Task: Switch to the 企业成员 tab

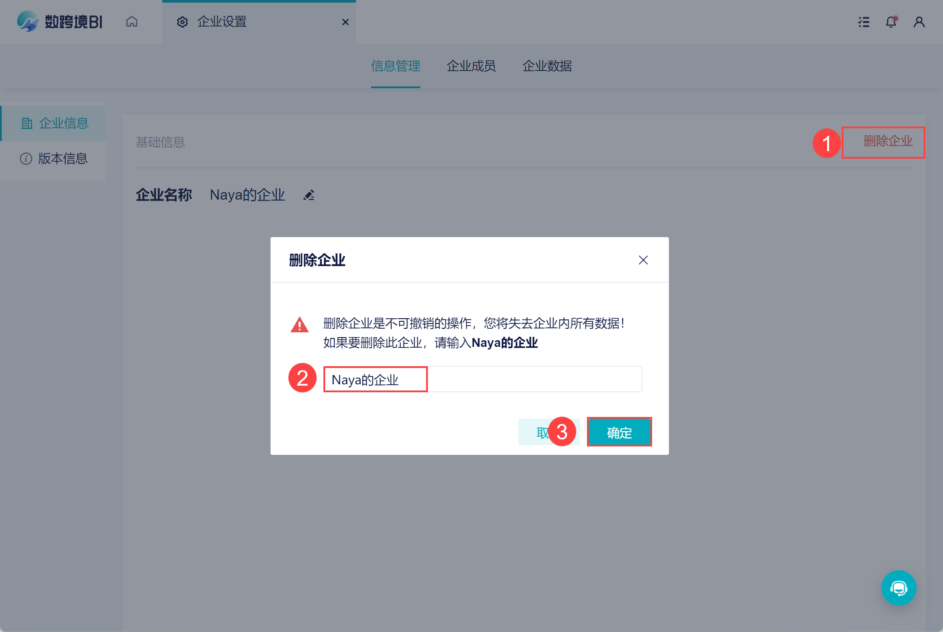Action: [x=471, y=66]
